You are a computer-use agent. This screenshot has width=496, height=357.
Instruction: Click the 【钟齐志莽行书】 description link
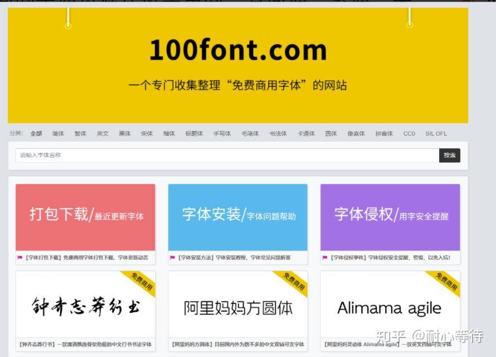[85, 344]
